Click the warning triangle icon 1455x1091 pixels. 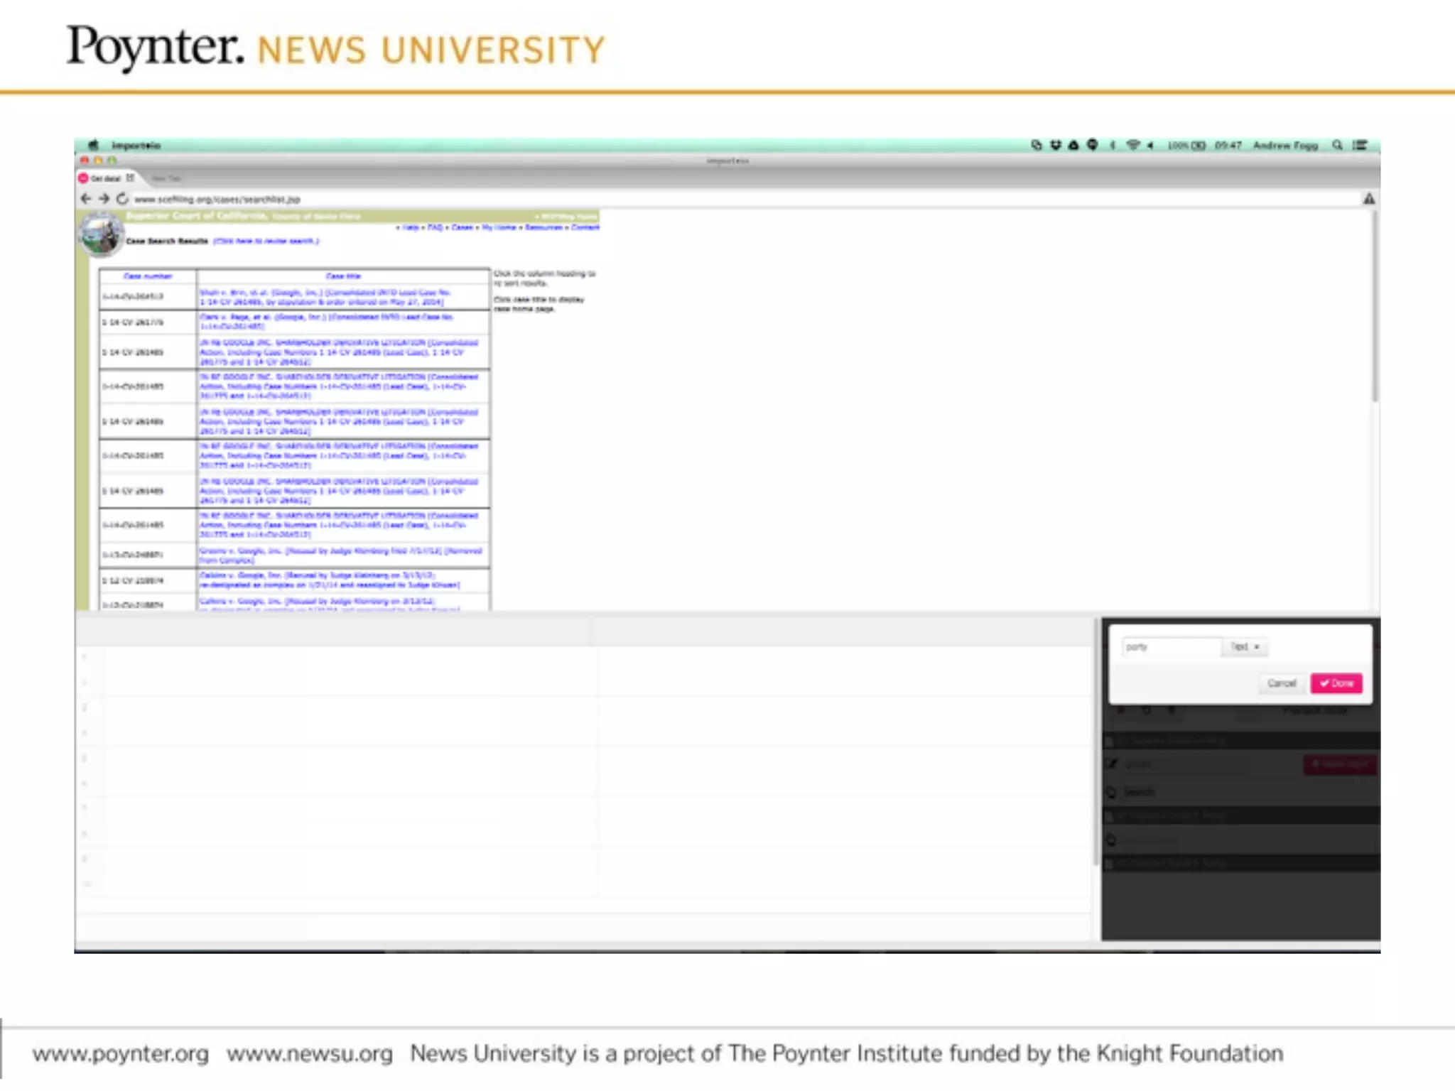coord(1369,199)
